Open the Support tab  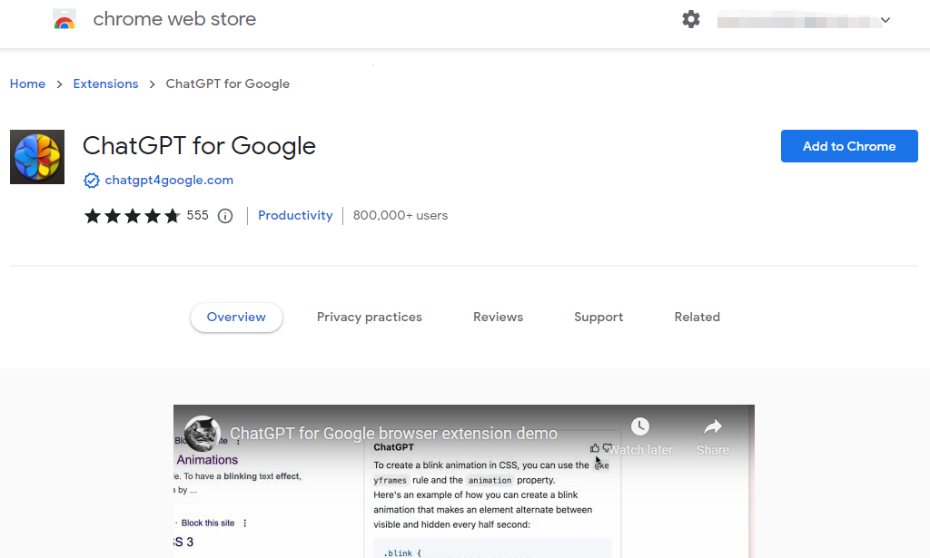click(x=599, y=318)
